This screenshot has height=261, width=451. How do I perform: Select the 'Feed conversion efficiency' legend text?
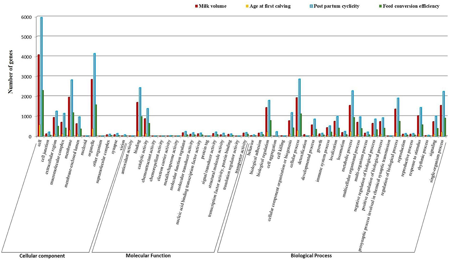click(x=411, y=6)
